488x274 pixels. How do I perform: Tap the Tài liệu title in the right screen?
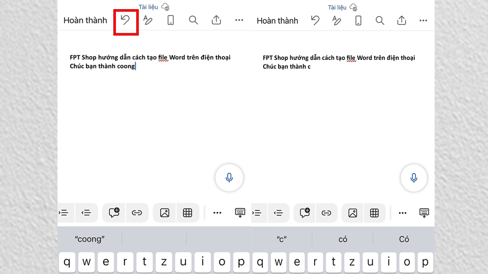pos(337,8)
